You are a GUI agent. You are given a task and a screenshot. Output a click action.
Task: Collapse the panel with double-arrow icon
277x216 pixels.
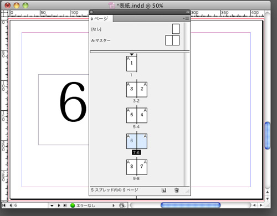188,12
